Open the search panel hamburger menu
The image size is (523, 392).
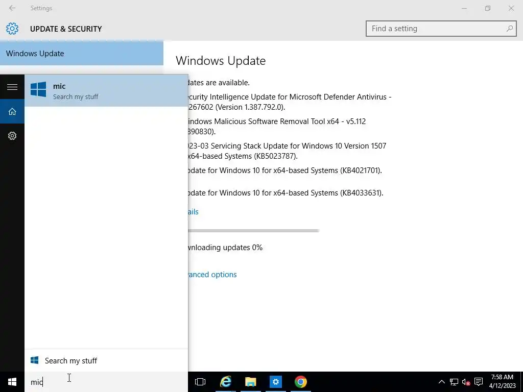click(x=12, y=87)
